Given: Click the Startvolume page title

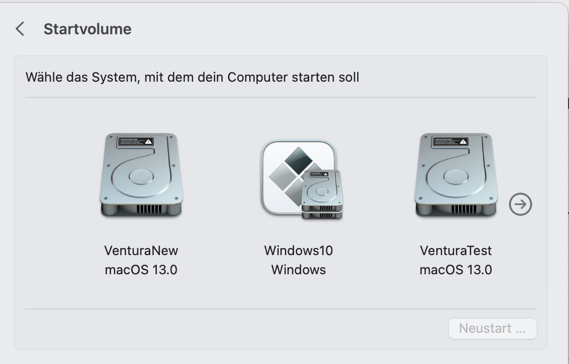Looking at the screenshot, I should pos(87,29).
